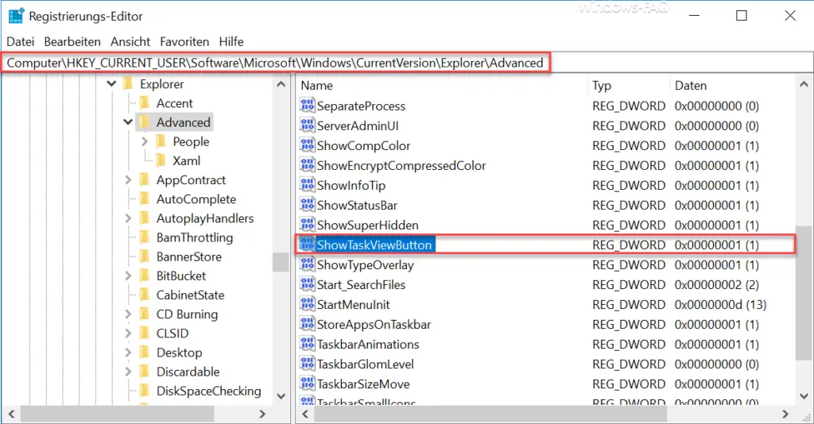Click the tree pane scroll down arrow
The height and width of the screenshot is (424, 814).
point(281,396)
